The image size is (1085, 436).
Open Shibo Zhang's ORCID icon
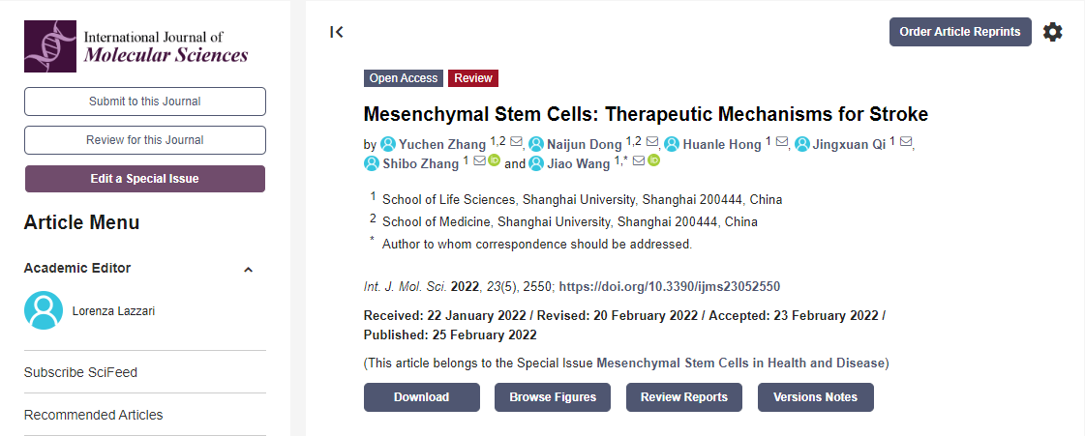click(494, 161)
